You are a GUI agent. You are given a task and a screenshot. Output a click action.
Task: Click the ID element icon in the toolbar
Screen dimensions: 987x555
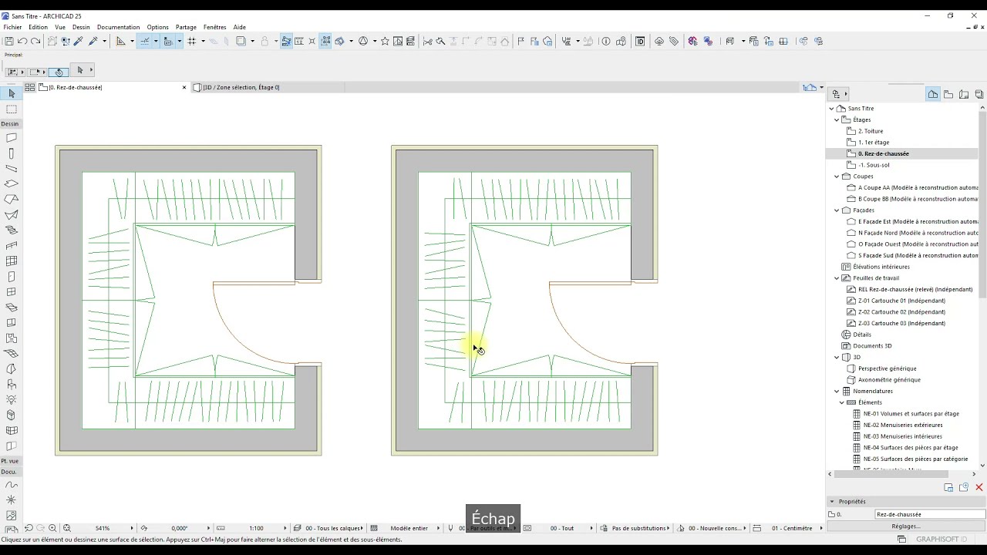click(x=640, y=42)
